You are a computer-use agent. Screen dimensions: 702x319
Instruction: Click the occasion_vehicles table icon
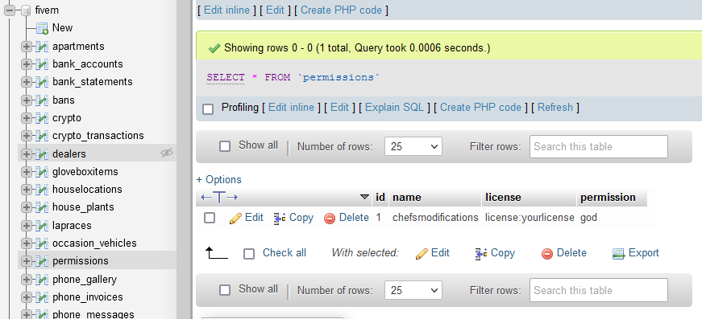pyautogui.click(x=42, y=243)
